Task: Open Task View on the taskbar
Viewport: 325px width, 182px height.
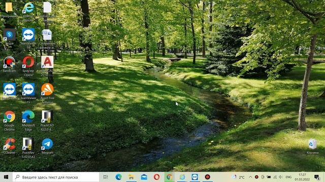Action: pyautogui.click(x=106, y=177)
